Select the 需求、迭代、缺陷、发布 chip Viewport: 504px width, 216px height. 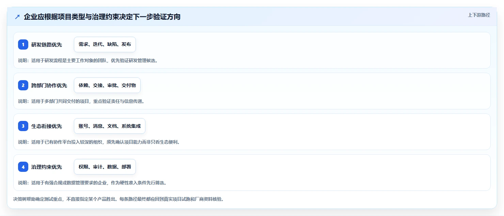(105, 44)
